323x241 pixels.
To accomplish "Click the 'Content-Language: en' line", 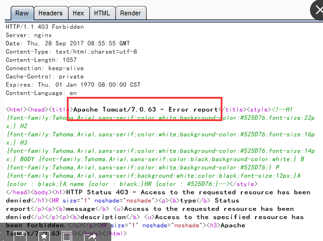I will [x=41, y=93].
